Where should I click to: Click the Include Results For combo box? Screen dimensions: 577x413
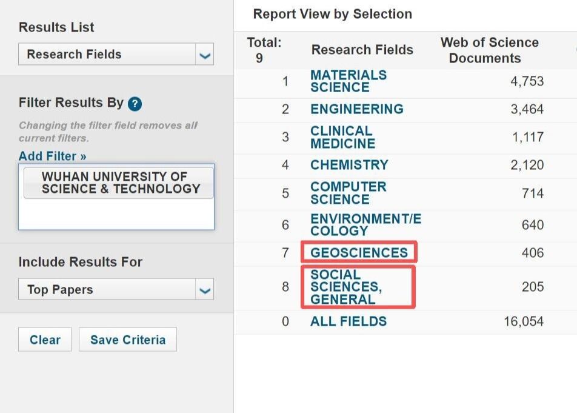coord(115,289)
